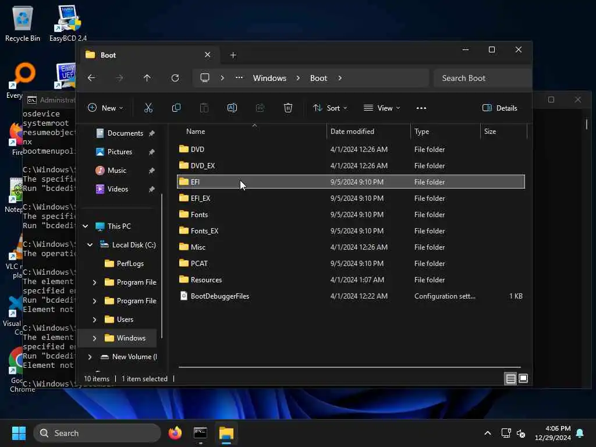This screenshot has width=596, height=447.
Task: Click the Share icon in toolbar
Action: pyautogui.click(x=260, y=108)
